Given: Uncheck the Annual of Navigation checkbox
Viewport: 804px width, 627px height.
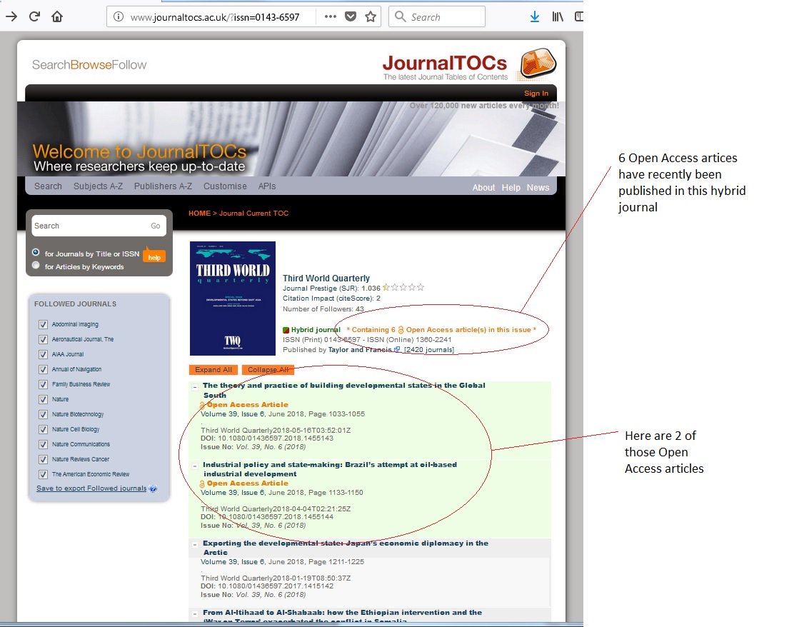Looking at the screenshot, I should [43, 369].
